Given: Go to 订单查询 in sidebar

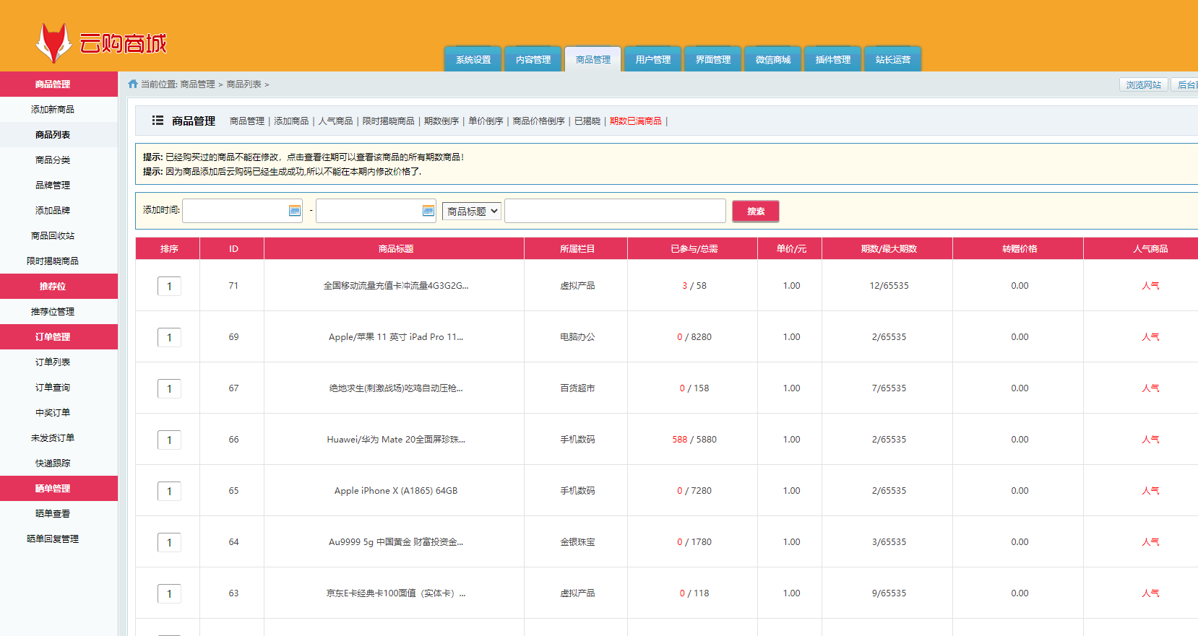Looking at the screenshot, I should [53, 387].
